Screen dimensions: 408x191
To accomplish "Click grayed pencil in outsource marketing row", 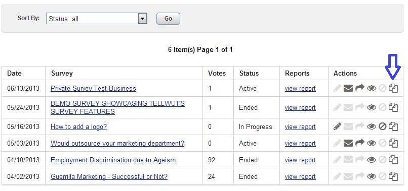I will (x=337, y=143).
